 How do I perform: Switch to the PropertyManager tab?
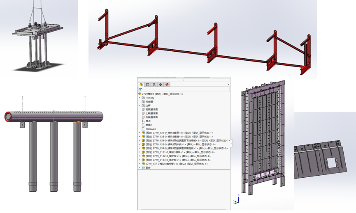click(x=147, y=85)
